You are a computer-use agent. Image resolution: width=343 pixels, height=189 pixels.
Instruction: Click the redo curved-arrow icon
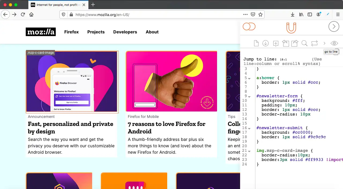295,43
